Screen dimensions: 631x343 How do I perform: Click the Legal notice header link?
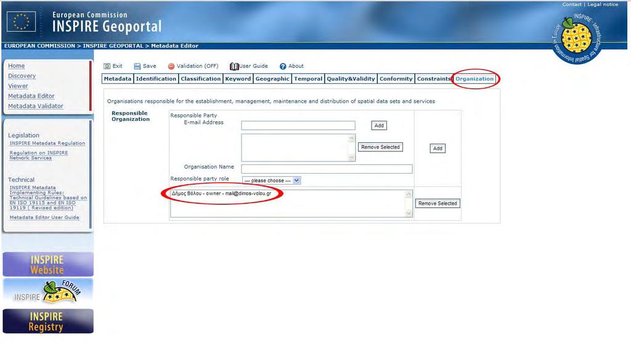(x=603, y=4)
